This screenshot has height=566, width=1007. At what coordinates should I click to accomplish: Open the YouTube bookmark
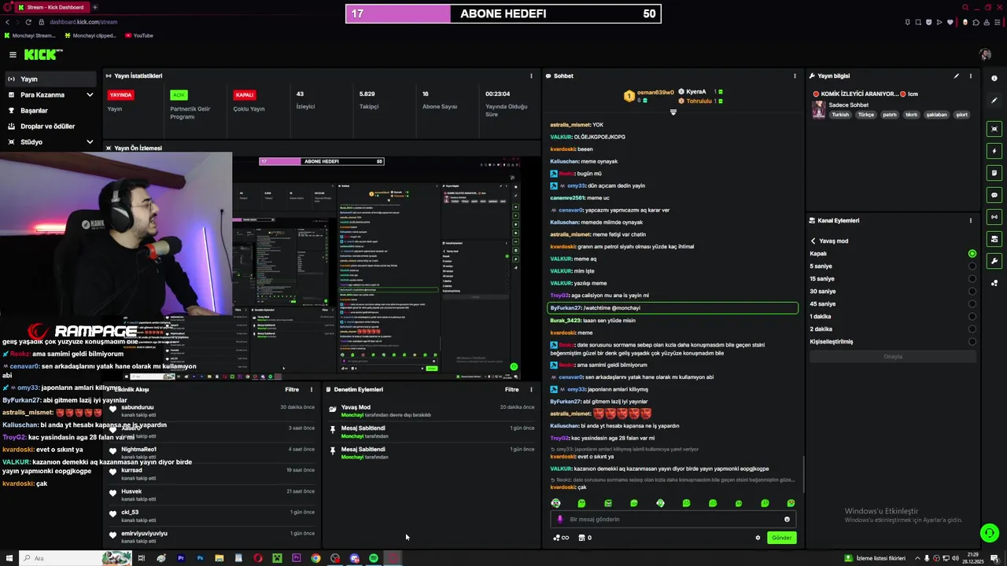pos(138,35)
